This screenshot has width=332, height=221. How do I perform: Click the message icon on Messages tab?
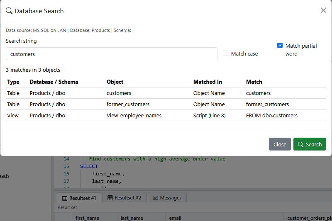pyautogui.click(x=155, y=198)
